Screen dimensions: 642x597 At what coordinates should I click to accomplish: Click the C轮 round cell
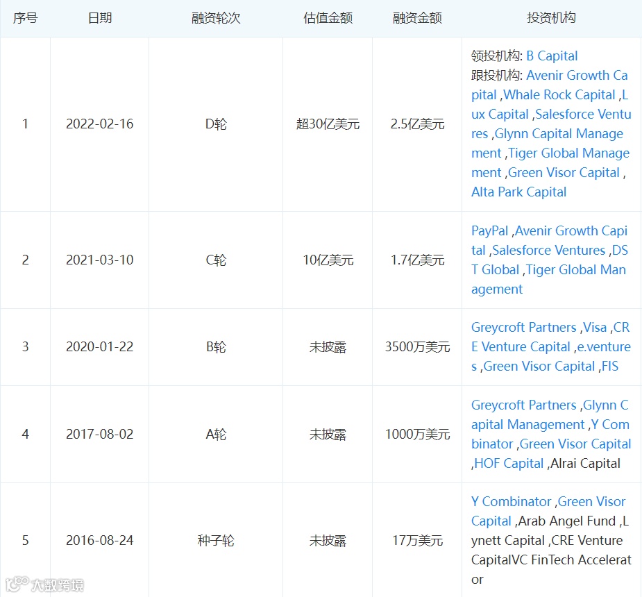click(216, 260)
